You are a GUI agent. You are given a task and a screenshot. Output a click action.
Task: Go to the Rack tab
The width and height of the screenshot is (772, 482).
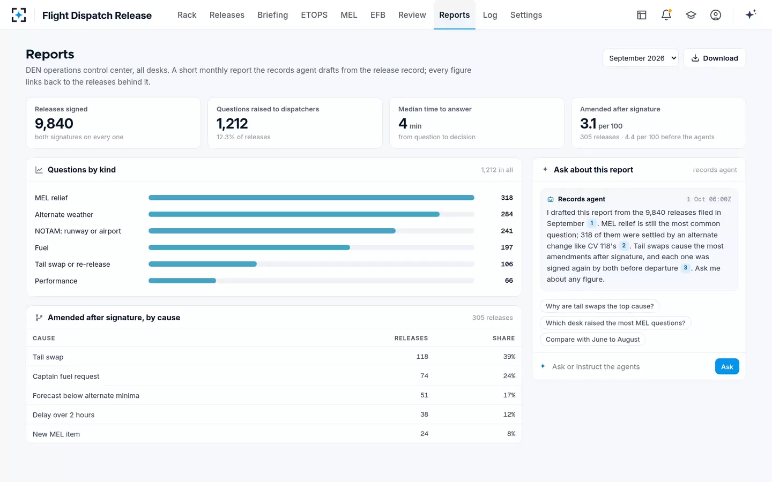coord(187,15)
